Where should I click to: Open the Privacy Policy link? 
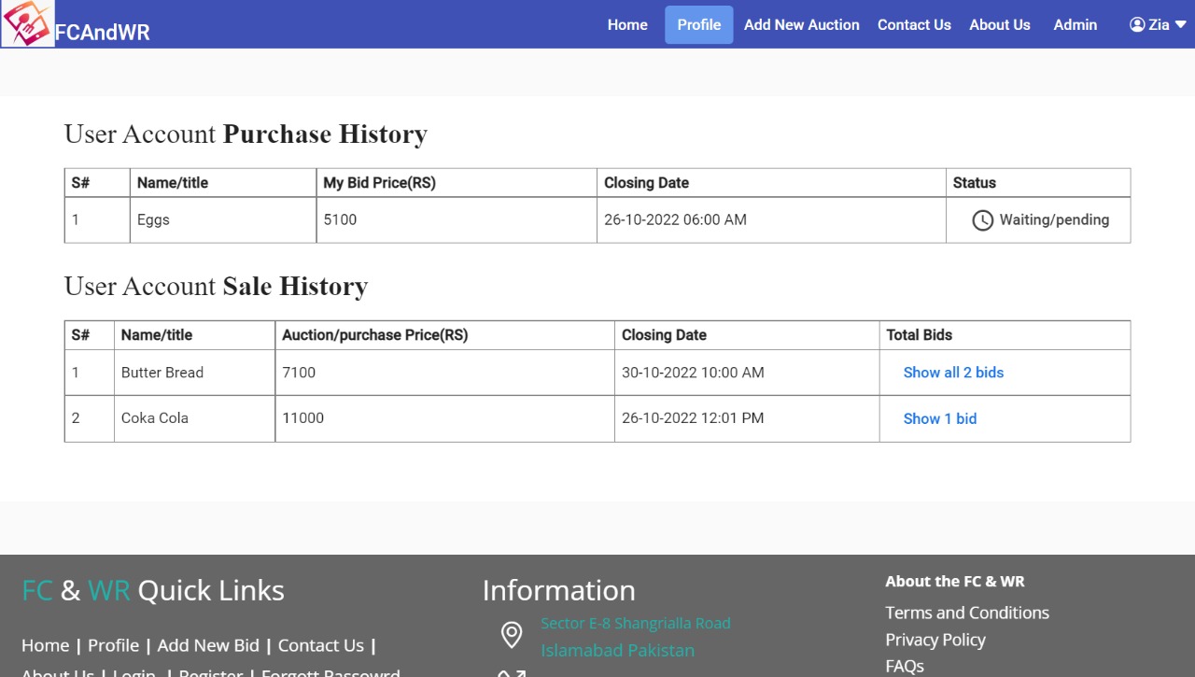(x=935, y=640)
